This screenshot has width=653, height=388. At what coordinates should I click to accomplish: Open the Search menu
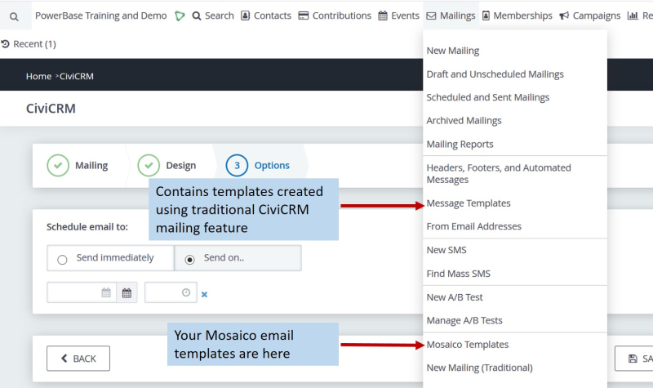pos(213,16)
